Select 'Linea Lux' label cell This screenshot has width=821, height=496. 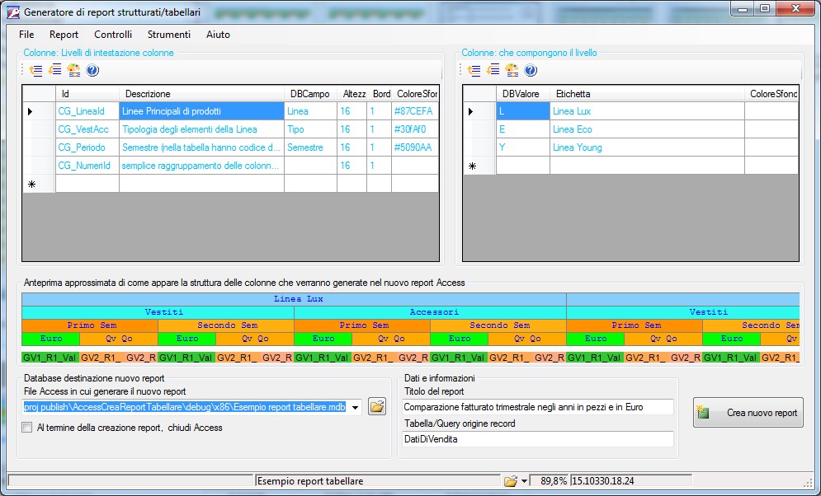647,111
